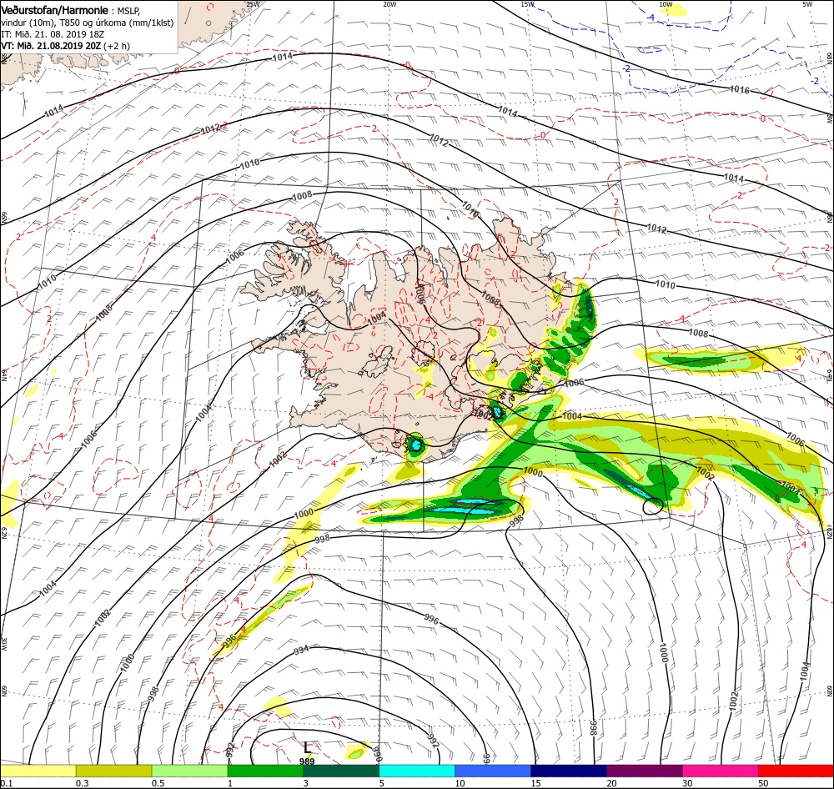Click the yellow 0.1–0.3 legend swatch
Viewport: 834px width, 789px height.
38,771
